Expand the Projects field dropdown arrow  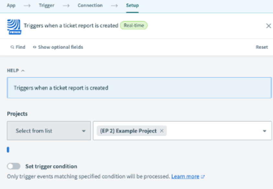pos(264,131)
